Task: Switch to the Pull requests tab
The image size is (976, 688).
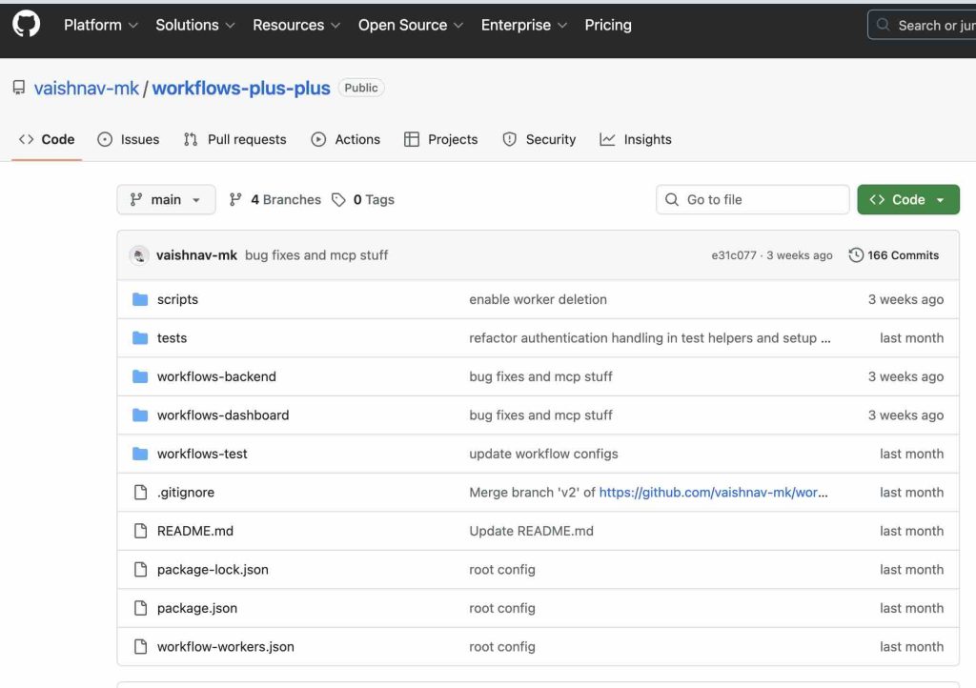Action: [x=235, y=139]
